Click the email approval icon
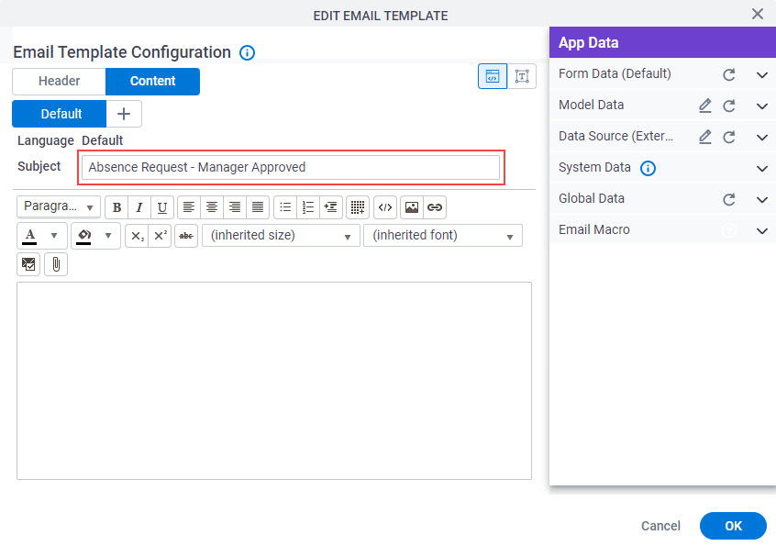Image resolution: width=776 pixels, height=546 pixels. [28, 264]
